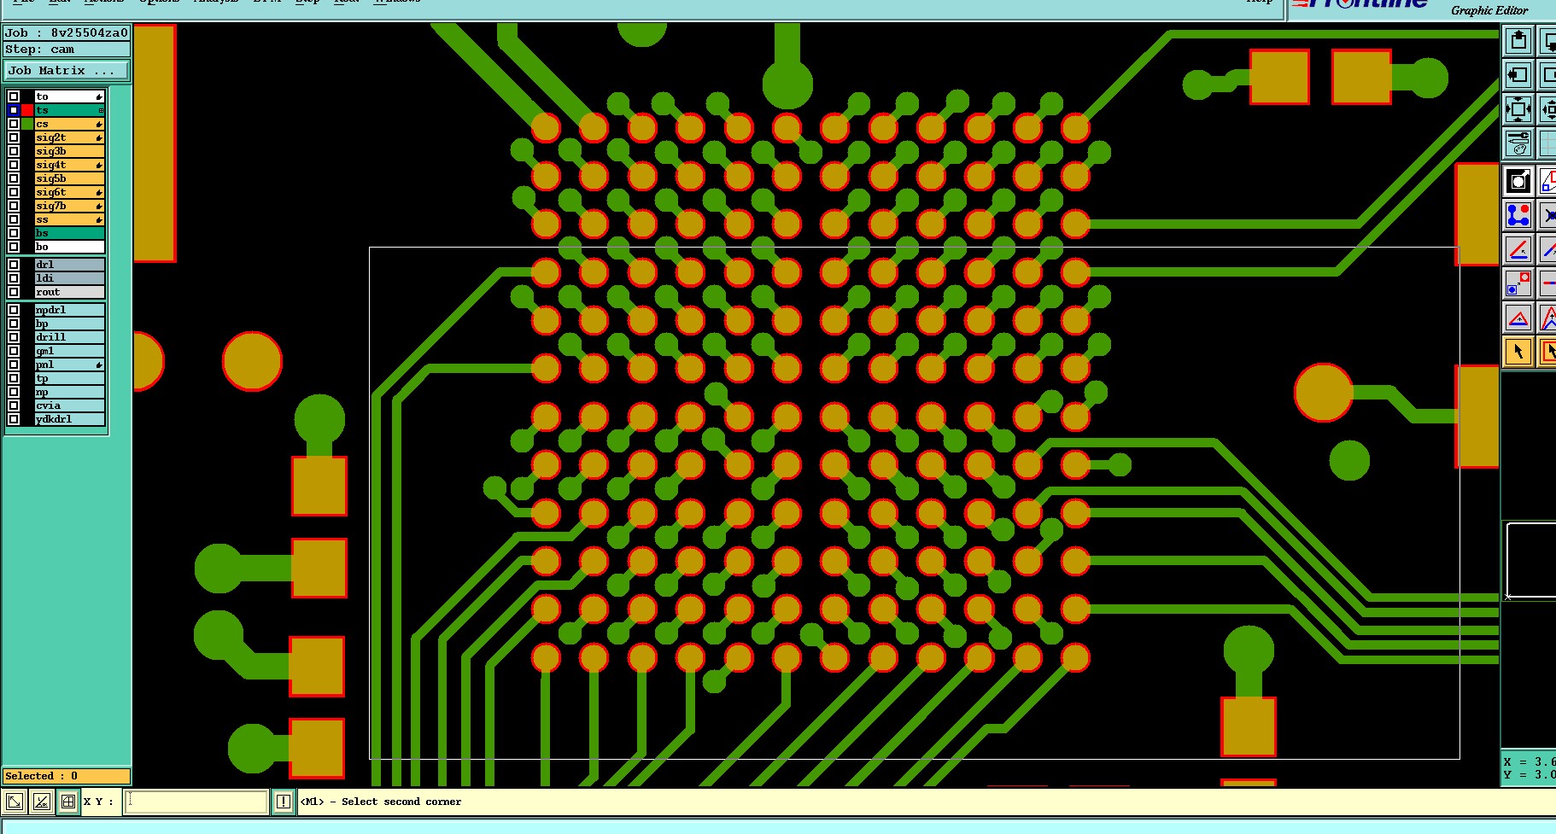This screenshot has height=834, width=1556.
Task: Click the diagonal arrow zoom-area icon at bottom left
Action: pyautogui.click(x=15, y=802)
